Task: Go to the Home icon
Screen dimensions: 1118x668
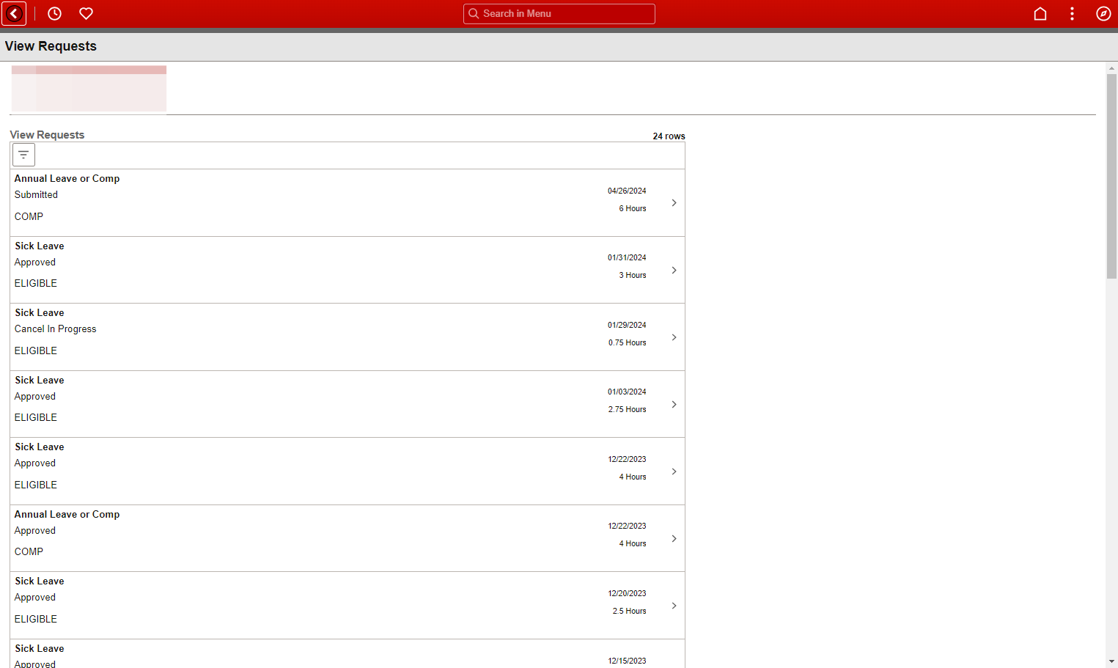Action: click(x=1040, y=13)
